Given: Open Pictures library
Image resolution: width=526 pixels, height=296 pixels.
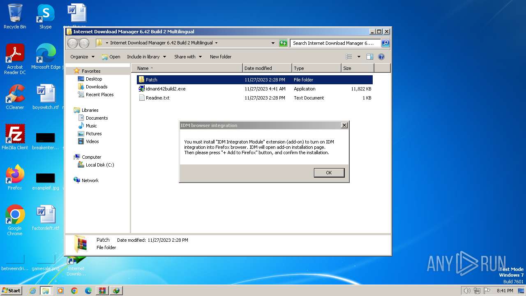Looking at the screenshot, I should tap(94, 134).
